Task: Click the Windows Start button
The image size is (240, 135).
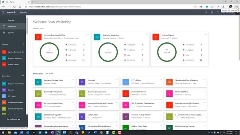Action: tap(3, 132)
